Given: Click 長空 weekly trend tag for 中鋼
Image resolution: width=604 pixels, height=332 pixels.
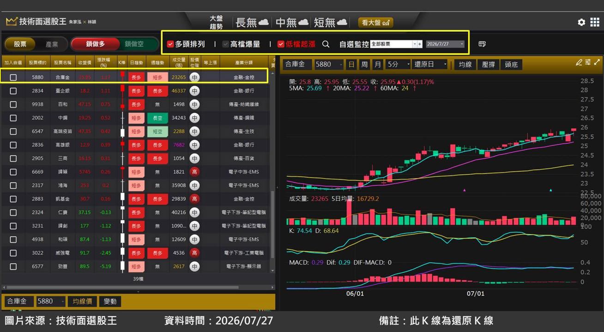Looking at the screenshot, I should pos(157,118).
